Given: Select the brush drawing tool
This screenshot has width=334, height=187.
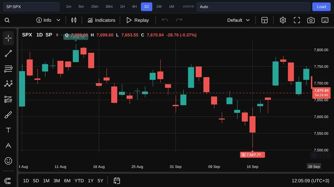Looking at the screenshot, I should (8, 115).
